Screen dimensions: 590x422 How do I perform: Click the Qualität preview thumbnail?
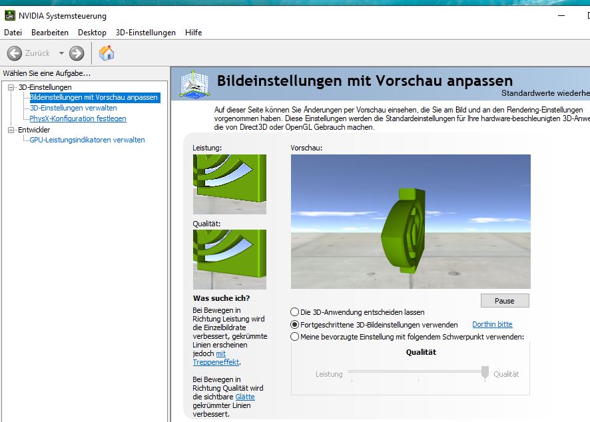coord(230,260)
